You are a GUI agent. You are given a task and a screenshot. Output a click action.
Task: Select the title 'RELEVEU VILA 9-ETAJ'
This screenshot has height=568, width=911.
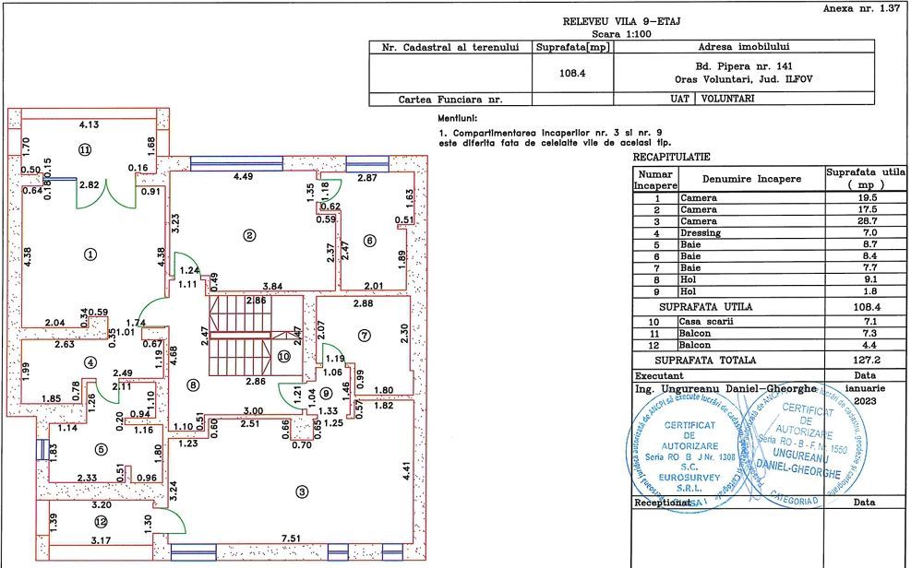pos(621,21)
